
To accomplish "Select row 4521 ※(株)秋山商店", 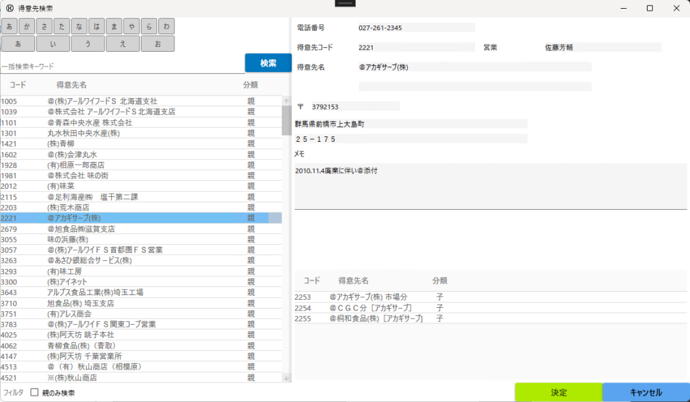I will [141, 377].
